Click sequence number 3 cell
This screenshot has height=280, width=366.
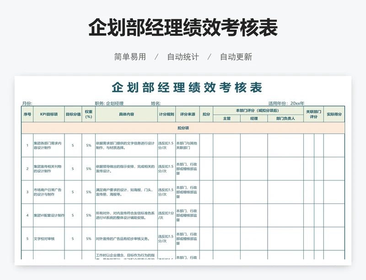coord(27,192)
